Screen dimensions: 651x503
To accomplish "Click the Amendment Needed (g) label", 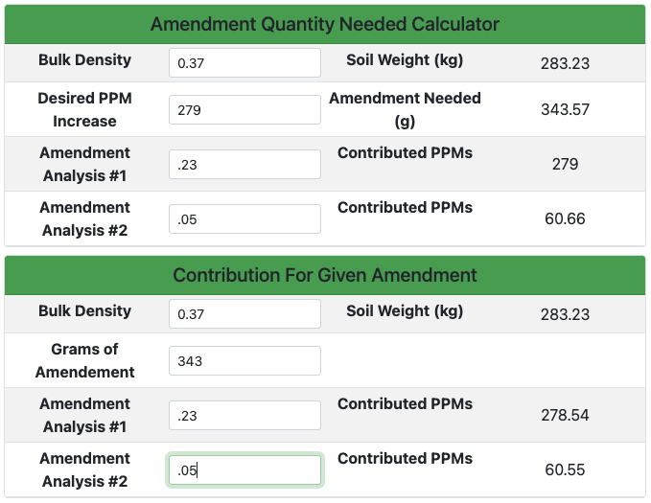I will 405,109.
